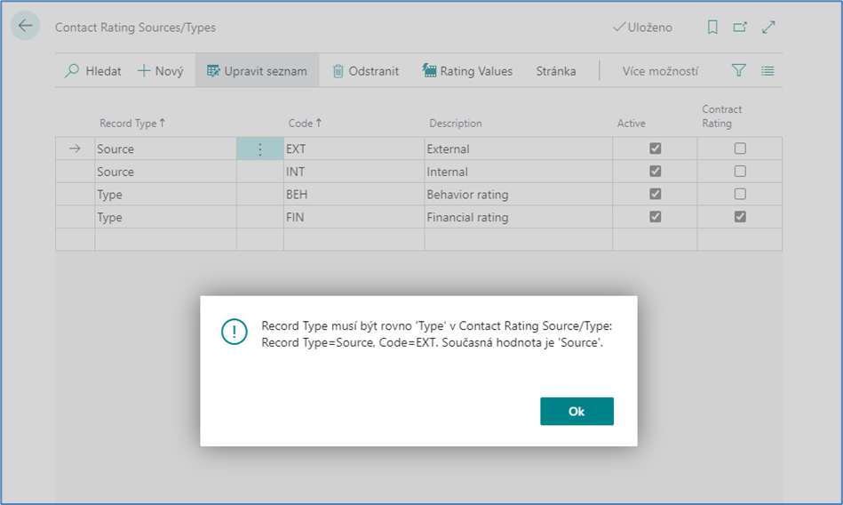Screen dimensions: 843x505
Task: Click the Nový button
Action: coord(160,71)
